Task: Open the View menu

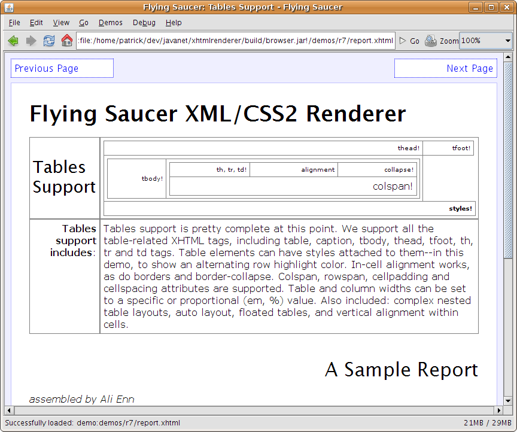Action: pyautogui.click(x=61, y=22)
